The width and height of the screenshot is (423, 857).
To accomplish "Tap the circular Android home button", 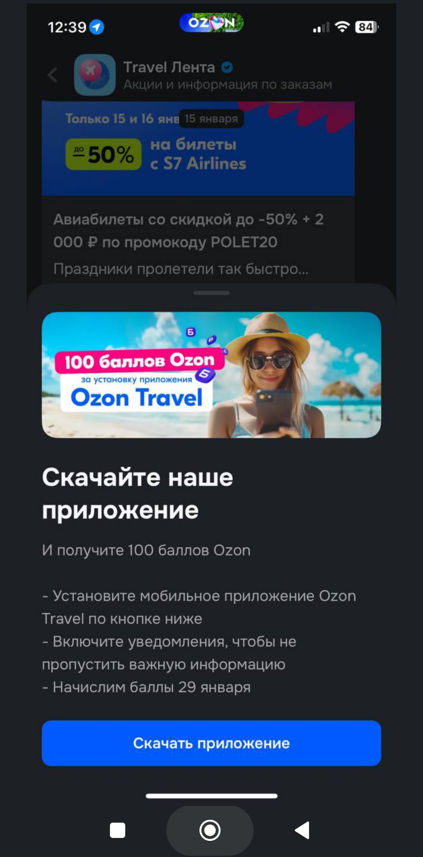I will point(210,830).
